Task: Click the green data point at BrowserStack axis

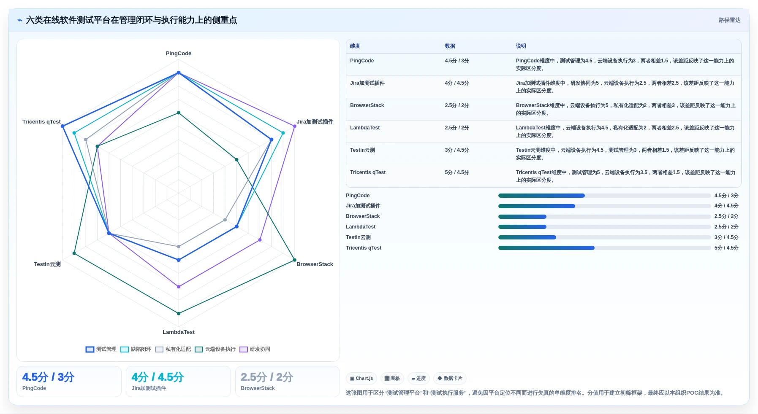Action: point(295,260)
